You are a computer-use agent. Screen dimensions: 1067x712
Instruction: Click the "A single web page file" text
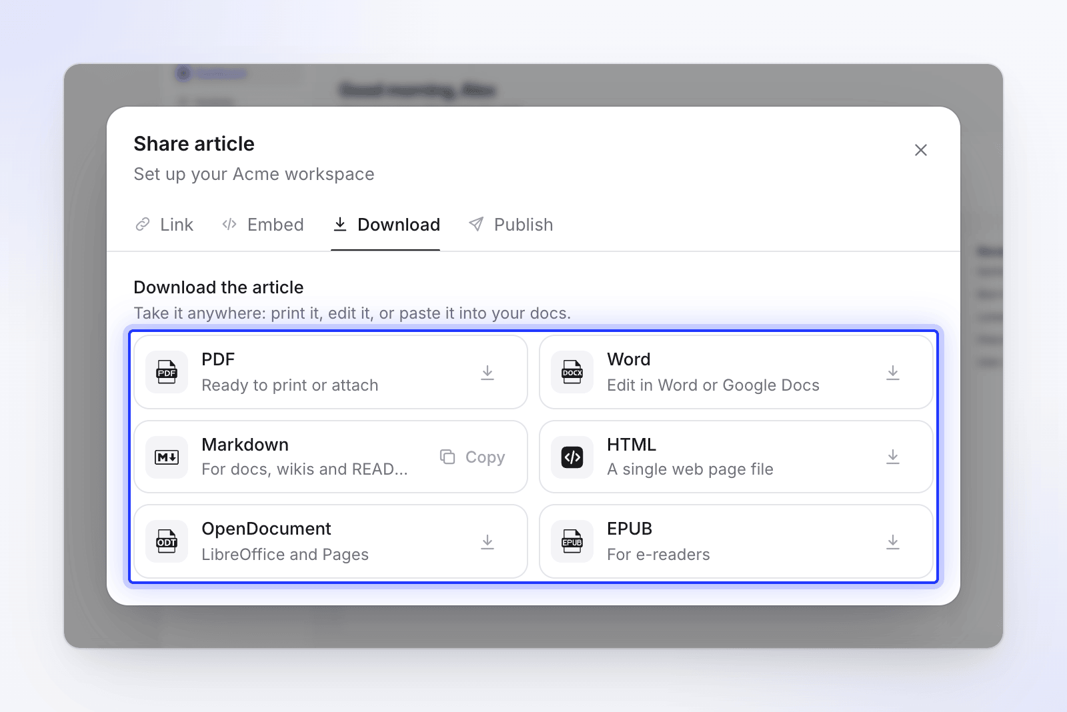click(690, 469)
